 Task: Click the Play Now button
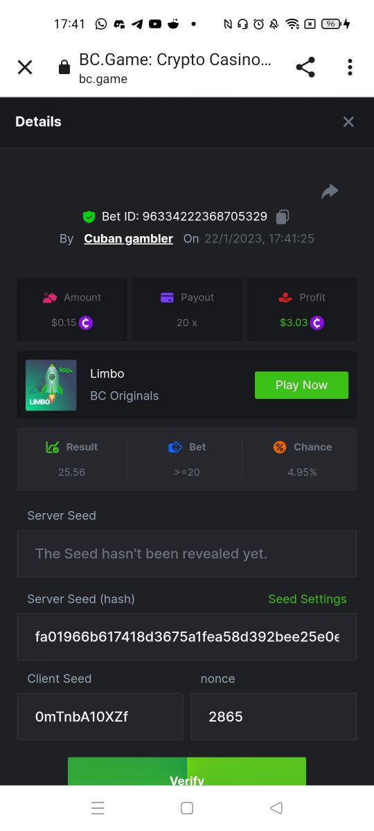point(301,385)
